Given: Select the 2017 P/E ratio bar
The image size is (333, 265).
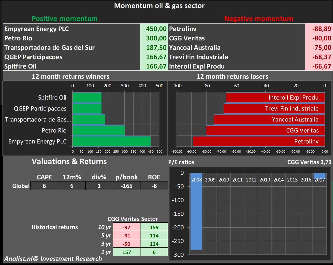Looking at the screenshot, I should pyautogui.click(x=319, y=176).
